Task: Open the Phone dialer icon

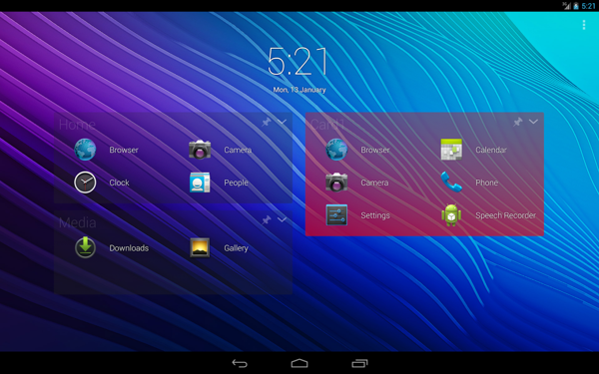Action: click(x=451, y=182)
